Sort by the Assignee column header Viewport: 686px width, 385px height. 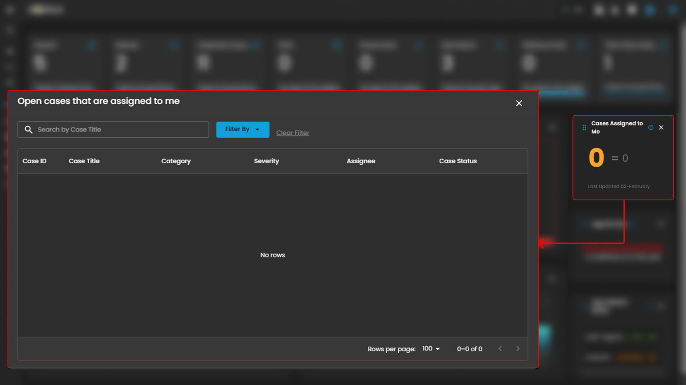click(361, 161)
